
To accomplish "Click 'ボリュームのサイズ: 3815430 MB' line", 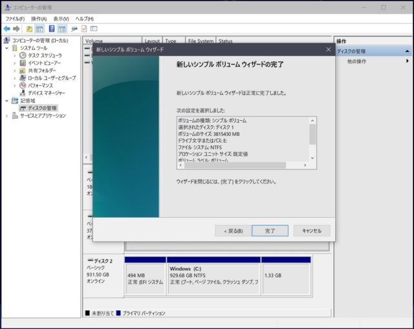I will point(209,134).
